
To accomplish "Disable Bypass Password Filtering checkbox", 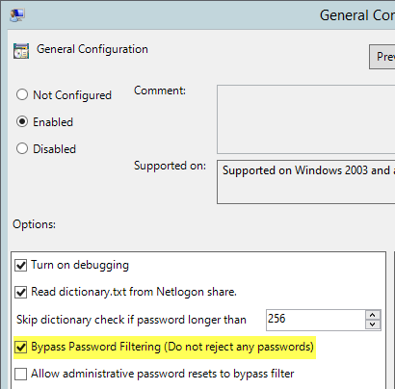I will (x=21, y=348).
